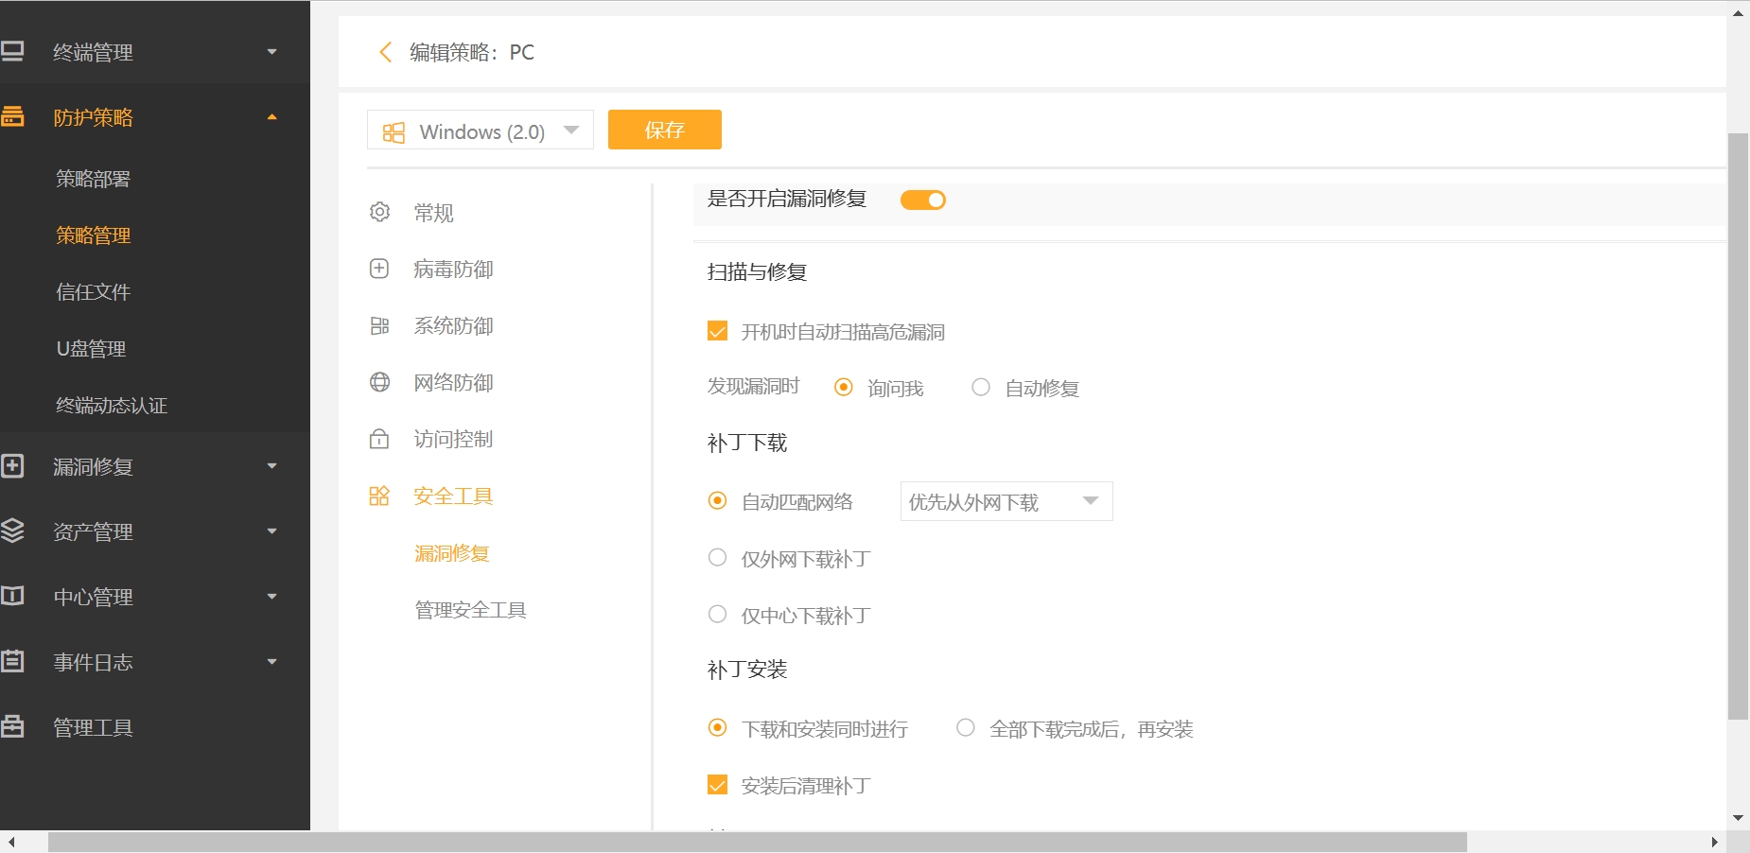Expand the 漏洞修复 sidebar arrow

(272, 466)
